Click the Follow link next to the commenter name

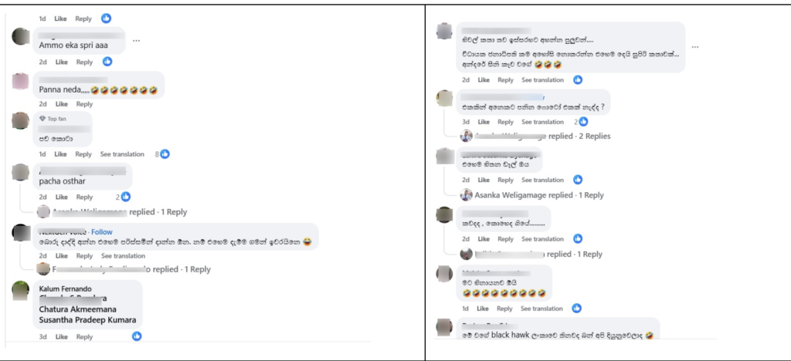(102, 231)
